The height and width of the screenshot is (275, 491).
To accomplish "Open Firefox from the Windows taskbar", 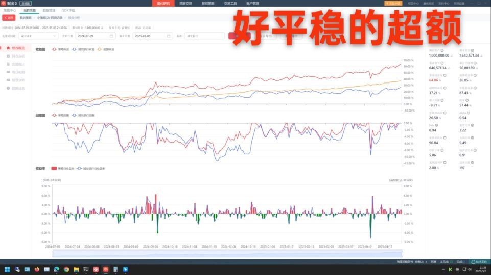I will pos(36,269).
